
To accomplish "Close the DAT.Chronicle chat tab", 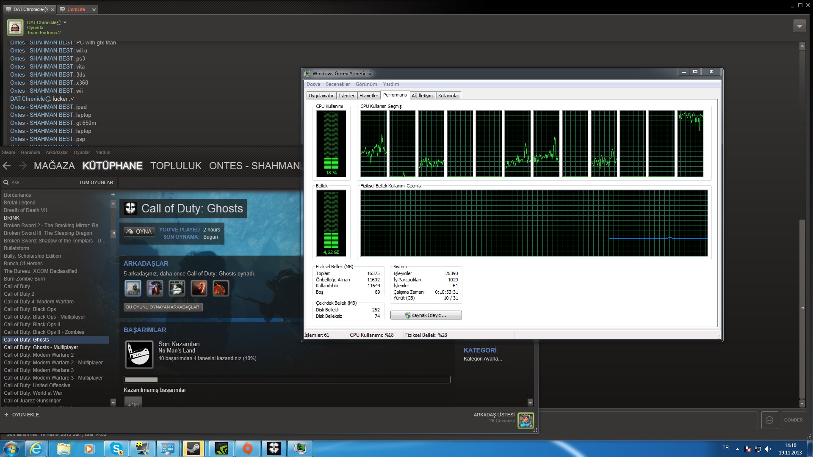I will (x=53, y=9).
